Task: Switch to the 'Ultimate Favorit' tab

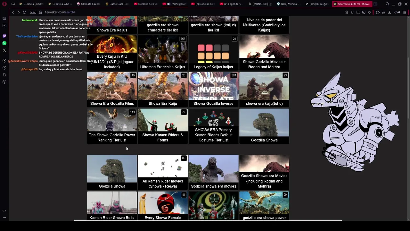Action: 89,4
